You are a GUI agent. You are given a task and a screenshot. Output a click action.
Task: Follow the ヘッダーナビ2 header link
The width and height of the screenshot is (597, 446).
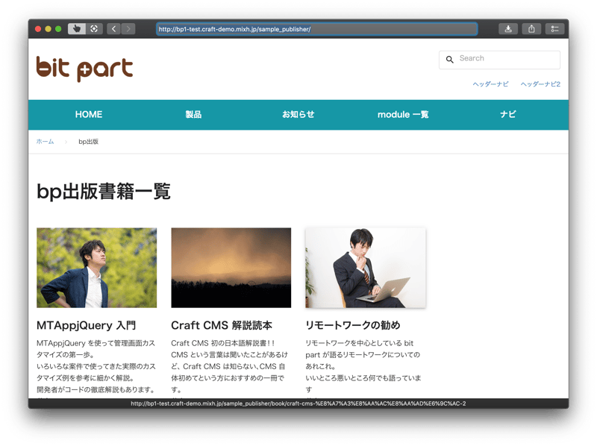coord(540,84)
